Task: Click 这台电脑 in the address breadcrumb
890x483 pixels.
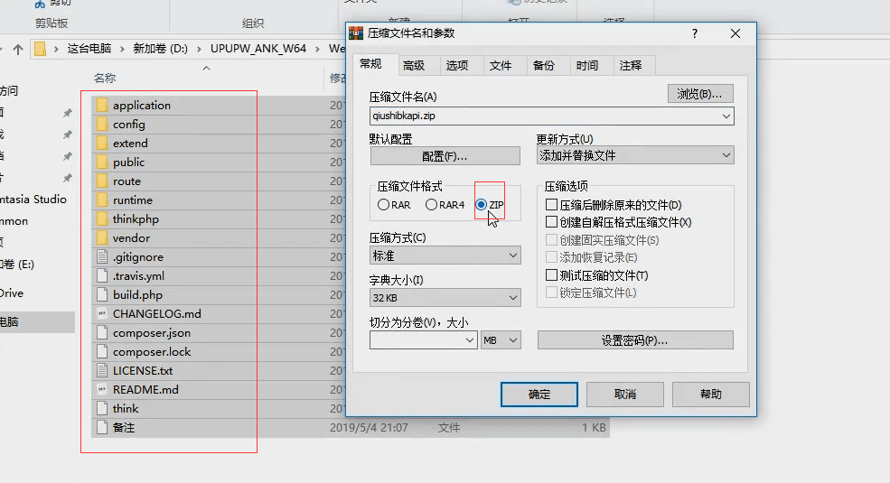Action: [89, 49]
